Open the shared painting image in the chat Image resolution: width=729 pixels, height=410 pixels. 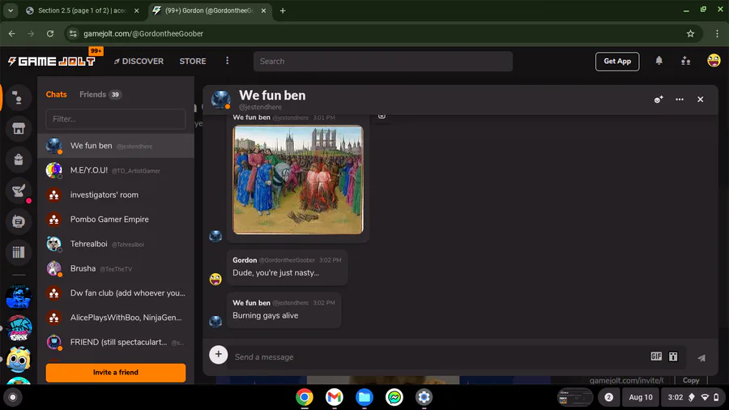tap(298, 179)
